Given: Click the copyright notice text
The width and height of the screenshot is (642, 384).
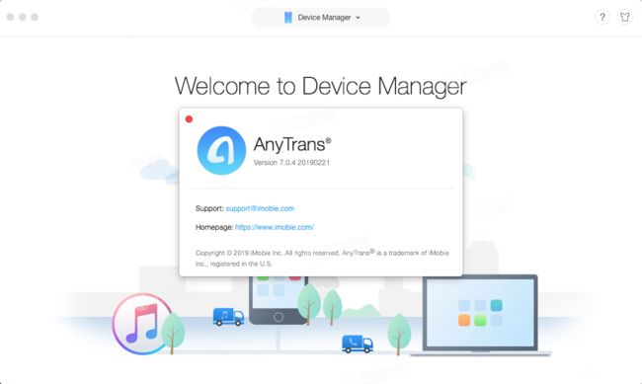Looking at the screenshot, I should pos(322,259).
